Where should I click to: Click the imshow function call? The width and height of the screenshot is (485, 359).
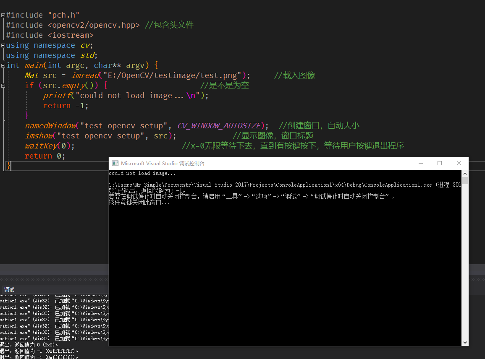tap(39, 136)
